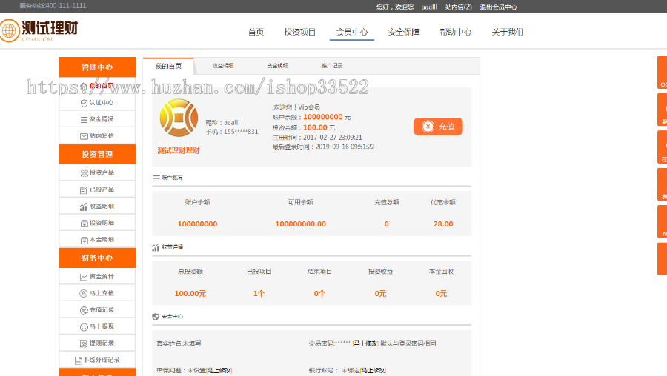Screen dimensions: 667x376
Task: Click 退出会员中心 logout link
Action: tap(499, 7)
